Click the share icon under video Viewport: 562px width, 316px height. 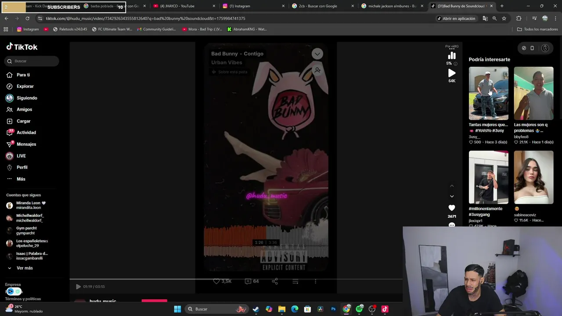275,281
